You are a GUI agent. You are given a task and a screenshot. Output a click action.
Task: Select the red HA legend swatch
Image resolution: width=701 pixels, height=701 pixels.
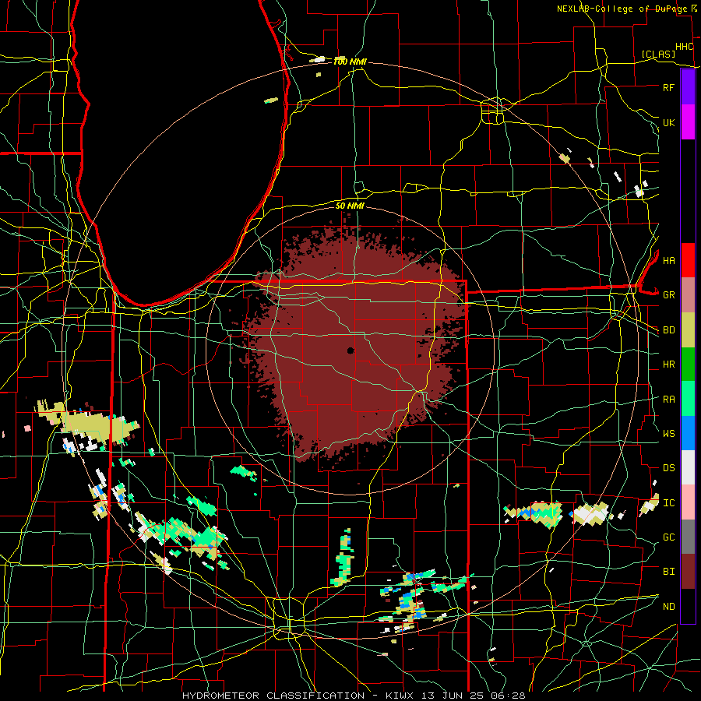[x=688, y=260]
